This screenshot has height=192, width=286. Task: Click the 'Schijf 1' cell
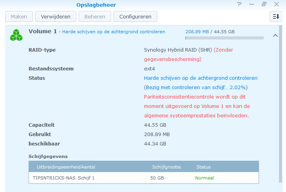[x=86, y=178]
